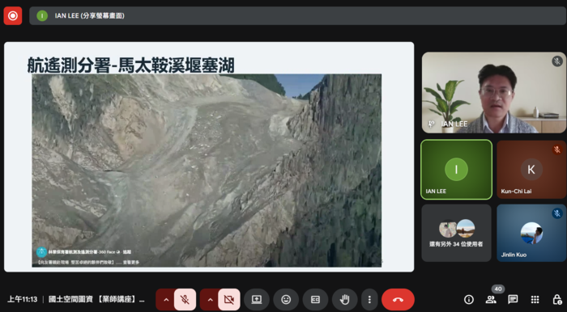
Task: Select IAN LEE's video tile
Action: [x=494, y=92]
